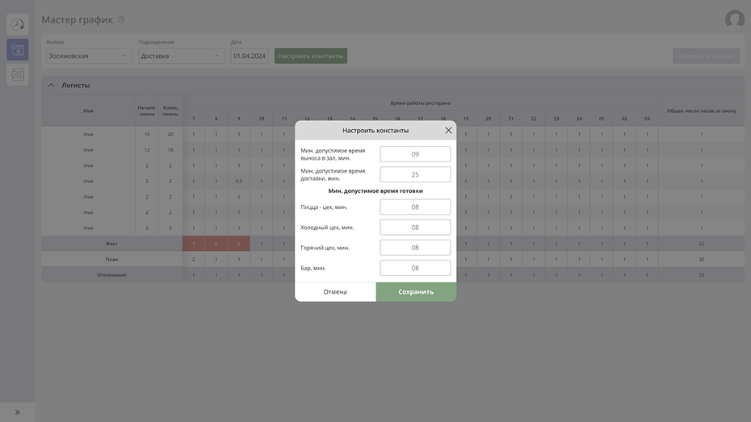Close the Настроить константы dialog
The height and width of the screenshot is (422, 751).
[x=448, y=130]
